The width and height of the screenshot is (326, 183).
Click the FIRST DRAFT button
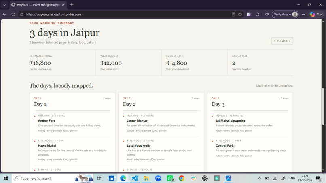click(282, 41)
